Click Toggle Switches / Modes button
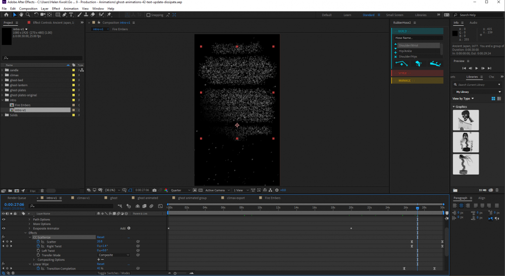 pyautogui.click(x=113, y=273)
